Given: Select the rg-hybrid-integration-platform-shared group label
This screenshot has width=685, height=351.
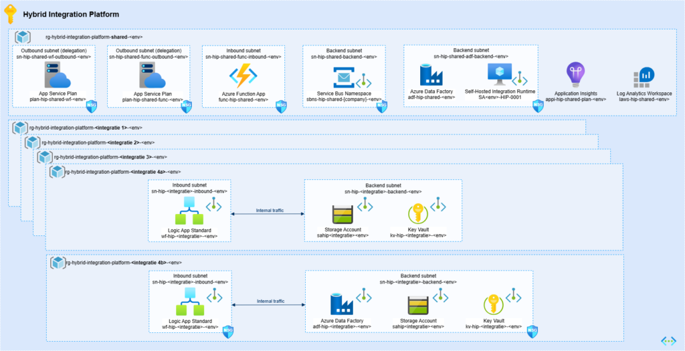Looking at the screenshot, I should 93,37.
